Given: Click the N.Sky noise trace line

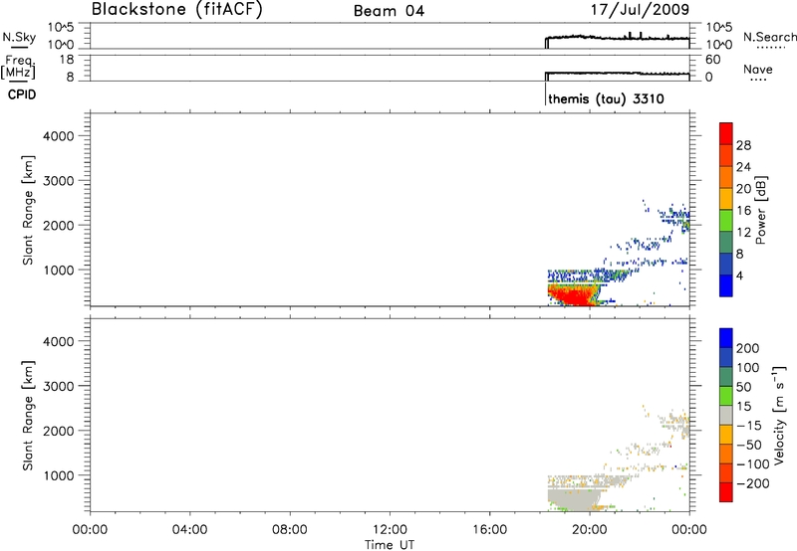Looking at the screenshot, I should [x=617, y=39].
